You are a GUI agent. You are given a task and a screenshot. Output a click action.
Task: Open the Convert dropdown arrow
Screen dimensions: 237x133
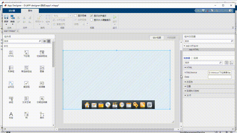(12, 24)
